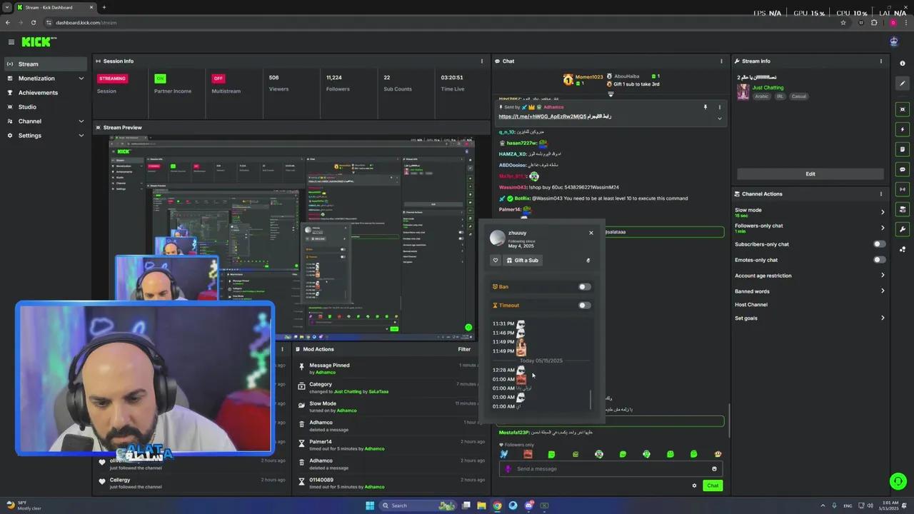Screen dimensions: 914x514
Task: Click the pencil edit icon in right rail
Action: [903, 84]
